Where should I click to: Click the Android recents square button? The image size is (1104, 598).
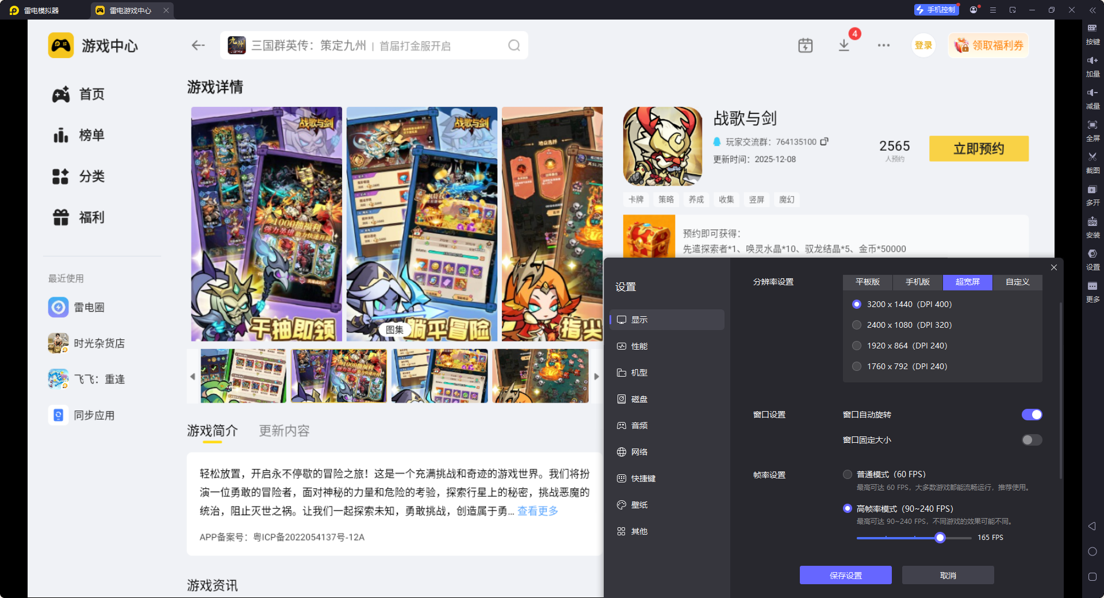coord(1092,577)
